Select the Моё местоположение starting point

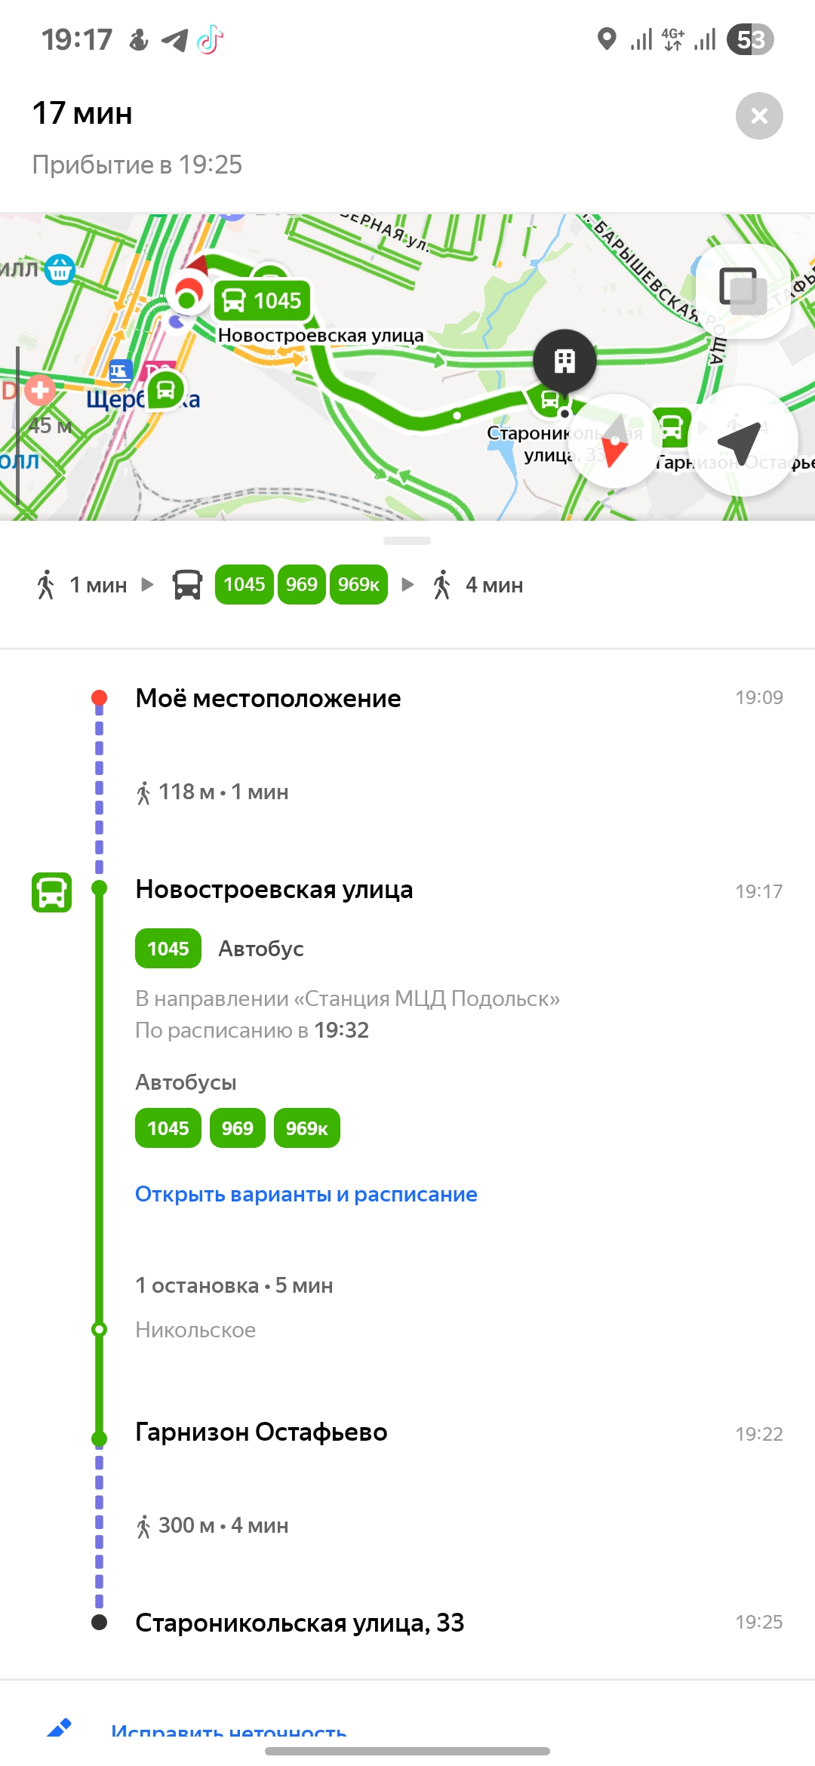click(268, 698)
